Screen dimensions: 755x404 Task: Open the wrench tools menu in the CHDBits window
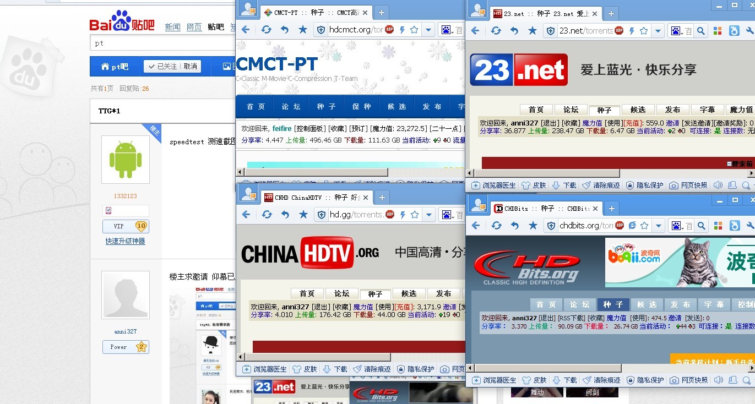coord(750,226)
